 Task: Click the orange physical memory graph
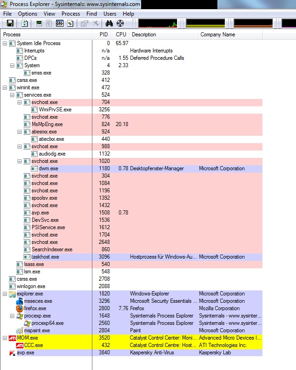[253, 23]
